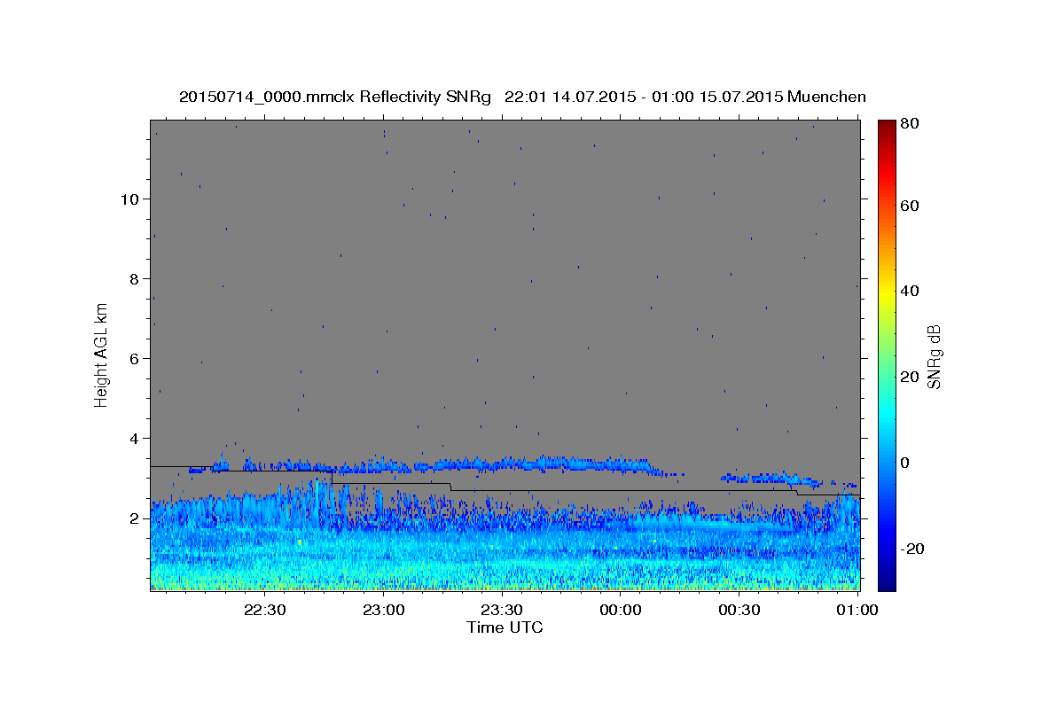Screen dimensions: 1064x709
Task: Click the colorbar value 40
Action: [x=909, y=292]
